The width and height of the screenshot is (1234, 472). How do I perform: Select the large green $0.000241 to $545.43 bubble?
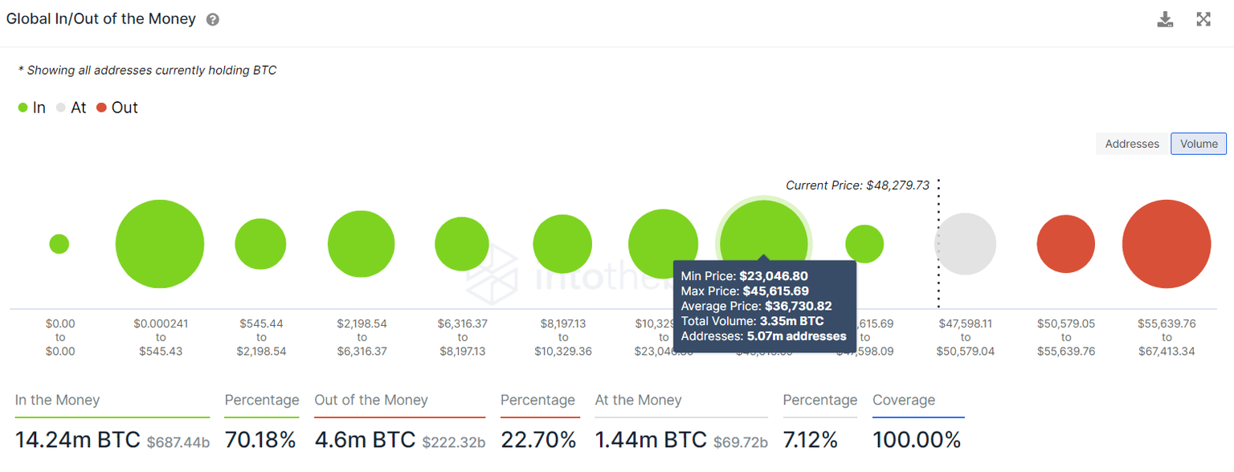point(160,244)
